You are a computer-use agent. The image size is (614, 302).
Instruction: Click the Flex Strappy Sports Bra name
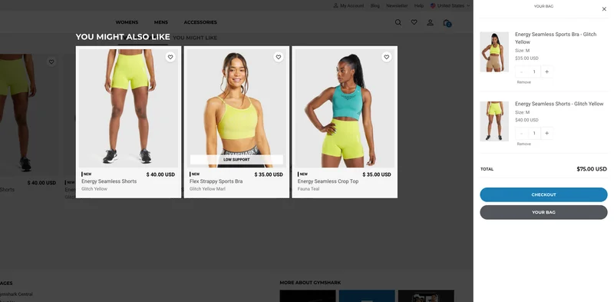tap(216, 181)
